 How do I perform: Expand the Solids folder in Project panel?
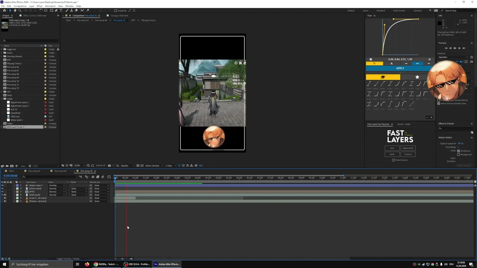[x=2, y=99]
